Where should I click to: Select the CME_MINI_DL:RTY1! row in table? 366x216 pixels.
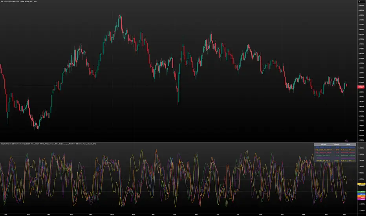click(x=335, y=150)
